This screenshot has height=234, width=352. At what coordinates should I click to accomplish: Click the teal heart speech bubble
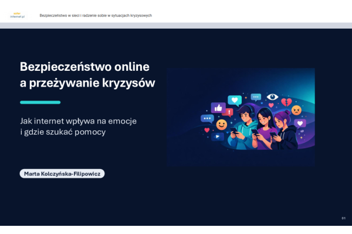tap(236, 101)
